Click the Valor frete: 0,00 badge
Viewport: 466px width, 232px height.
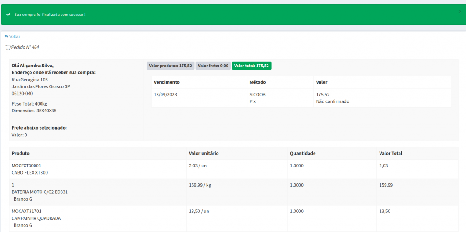[x=213, y=66]
